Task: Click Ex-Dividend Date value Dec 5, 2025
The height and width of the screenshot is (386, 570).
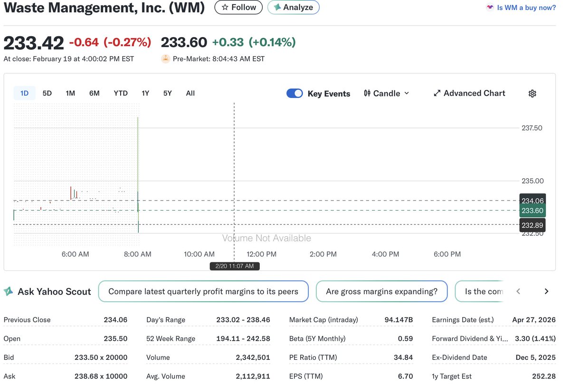Action: coord(536,357)
